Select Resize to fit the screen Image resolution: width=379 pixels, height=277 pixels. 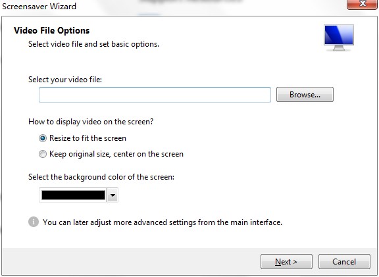pos(43,138)
